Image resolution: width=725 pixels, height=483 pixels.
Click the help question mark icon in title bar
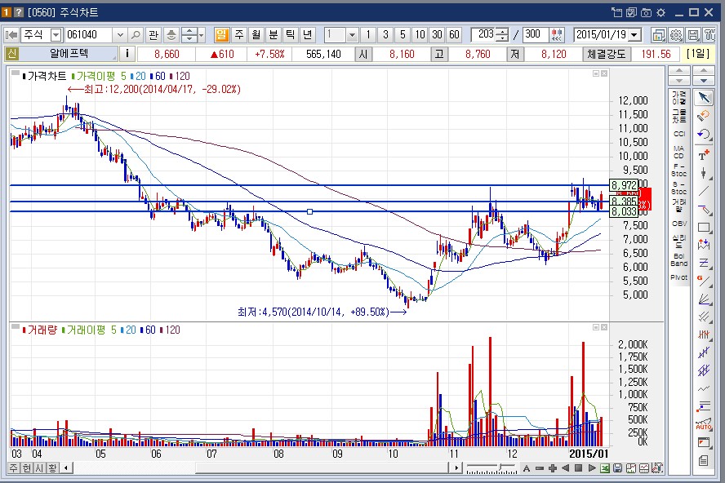pos(19,12)
